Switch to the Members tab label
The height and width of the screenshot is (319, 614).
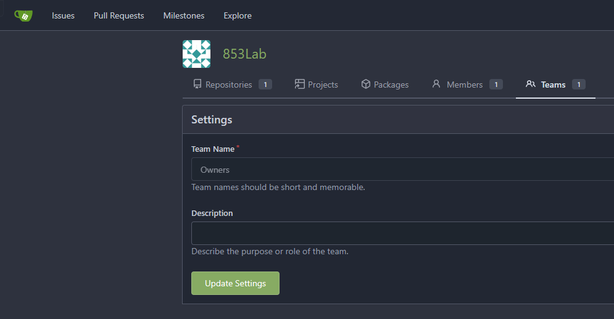pyautogui.click(x=465, y=85)
